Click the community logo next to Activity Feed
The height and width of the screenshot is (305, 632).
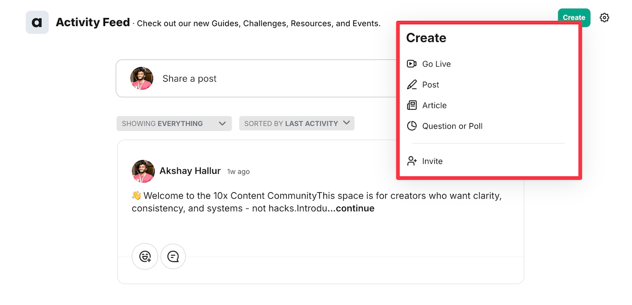37,23
